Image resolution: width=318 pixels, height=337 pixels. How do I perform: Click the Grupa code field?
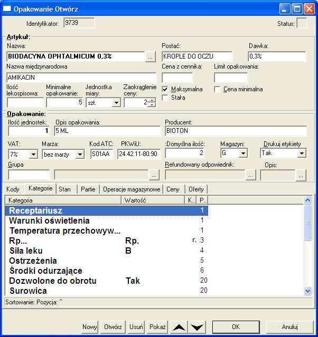click(29, 175)
